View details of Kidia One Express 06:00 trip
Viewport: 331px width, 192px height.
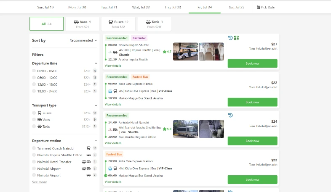click(113, 104)
